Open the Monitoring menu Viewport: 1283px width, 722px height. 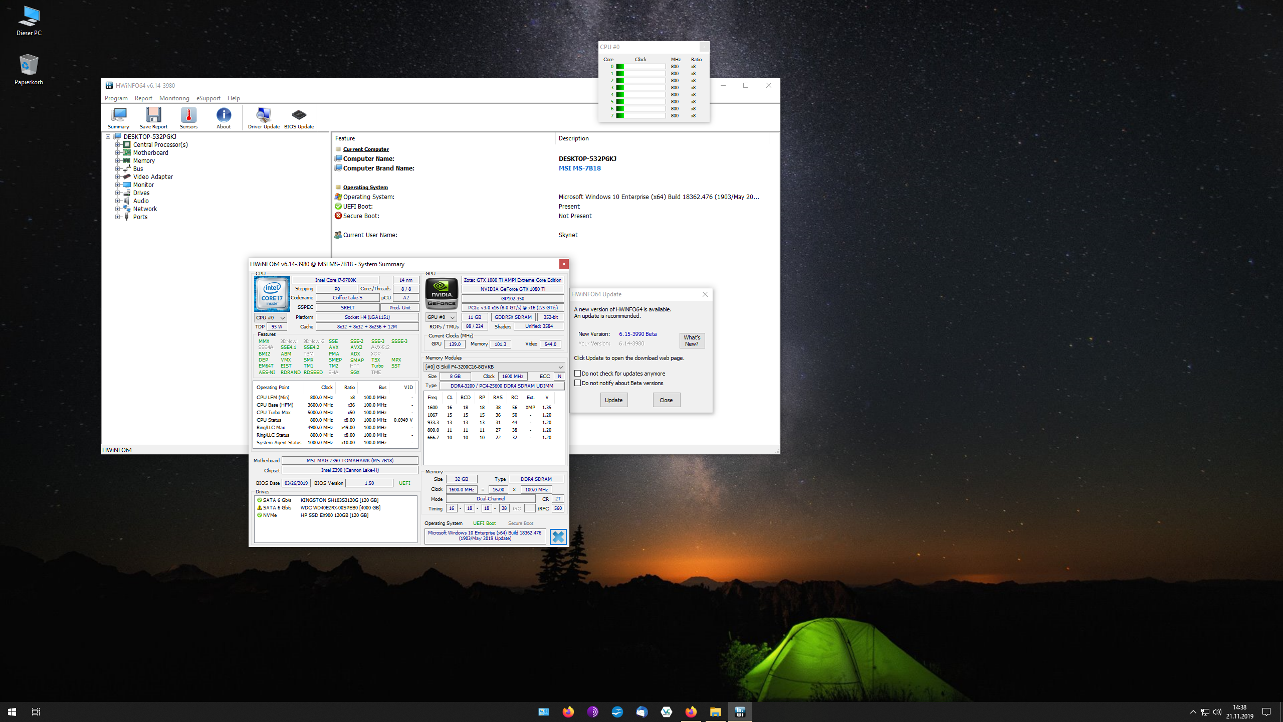tap(174, 98)
